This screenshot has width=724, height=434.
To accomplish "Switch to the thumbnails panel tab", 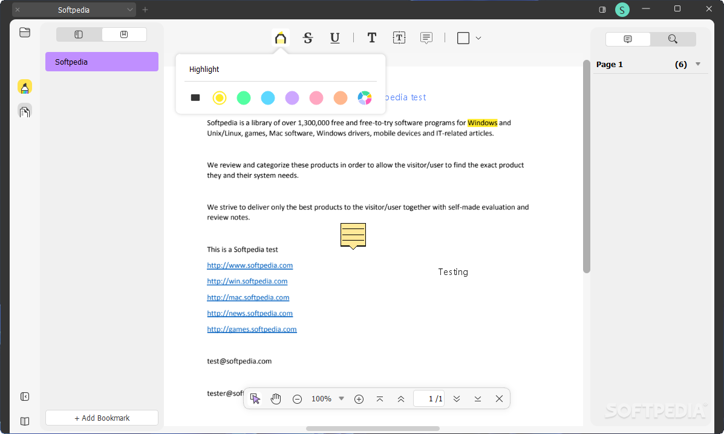I will tap(79, 34).
